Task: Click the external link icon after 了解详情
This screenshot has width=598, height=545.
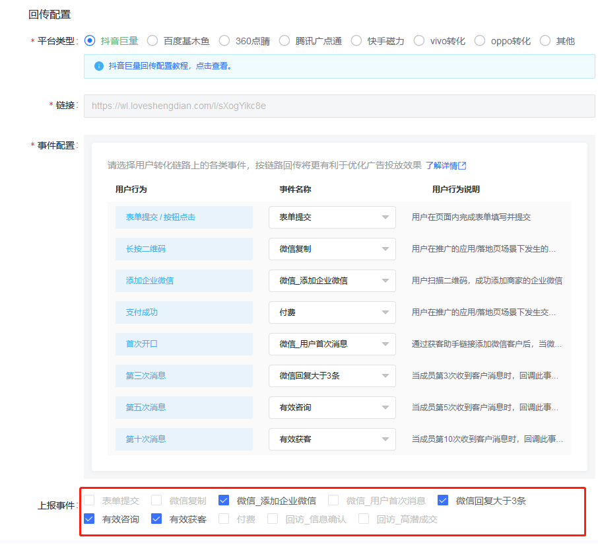Action: click(x=463, y=165)
